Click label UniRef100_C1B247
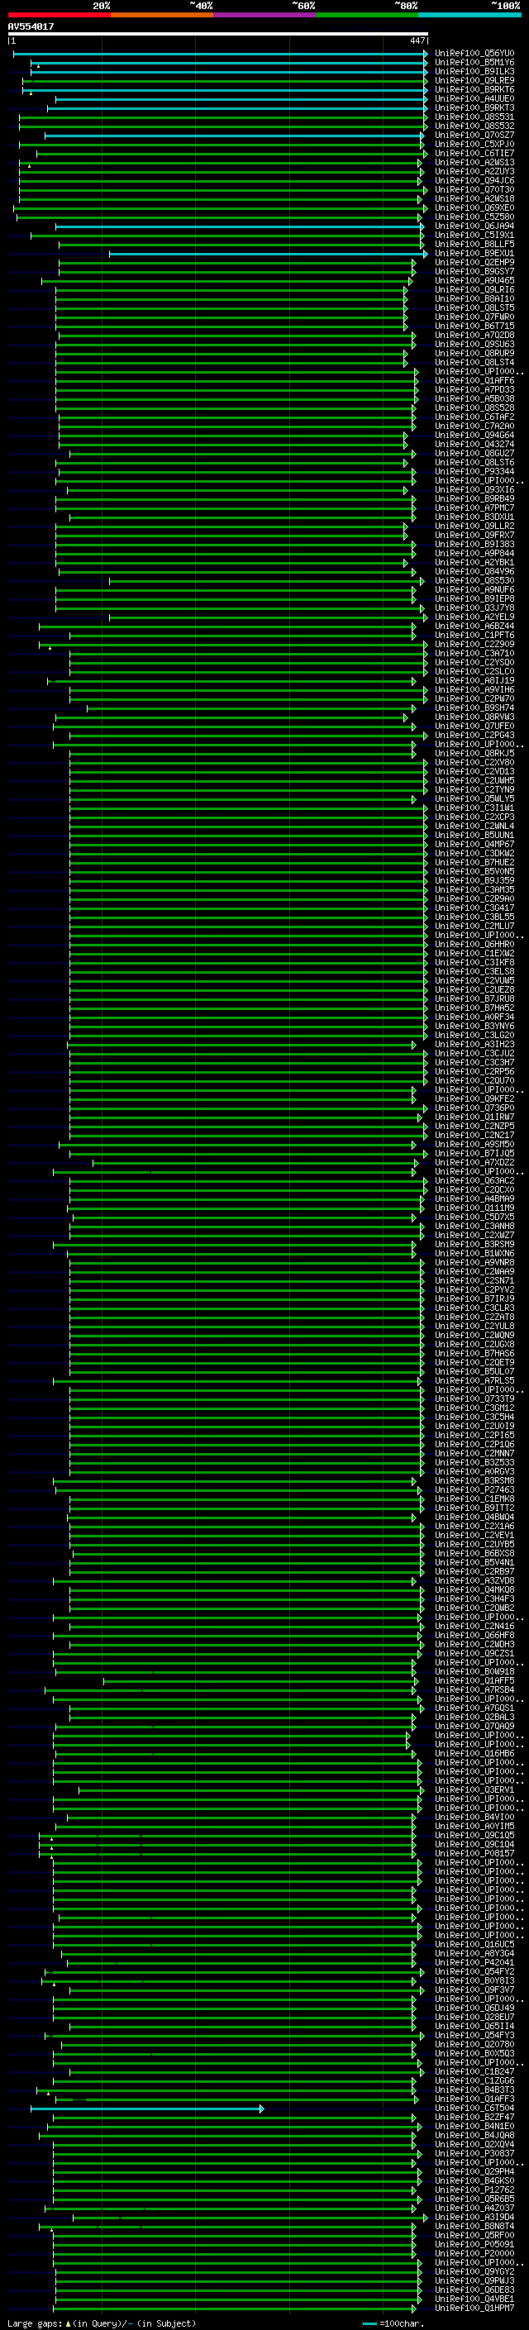This screenshot has width=529, height=2330. 474,2071
